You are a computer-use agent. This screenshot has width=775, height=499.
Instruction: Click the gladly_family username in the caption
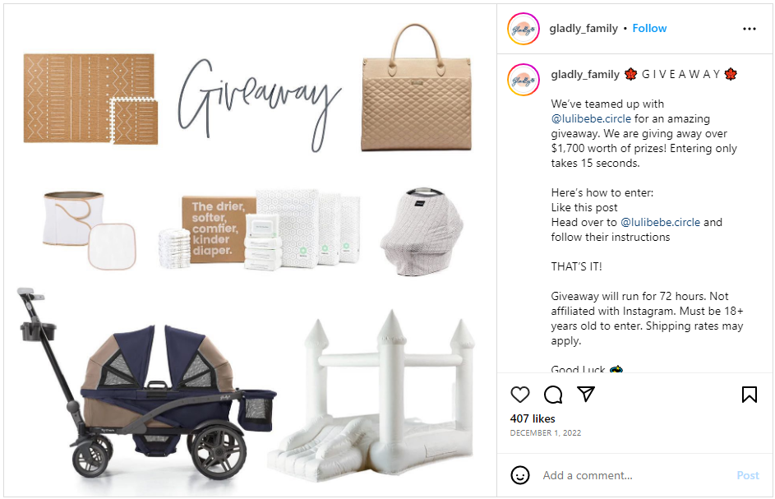coord(585,74)
